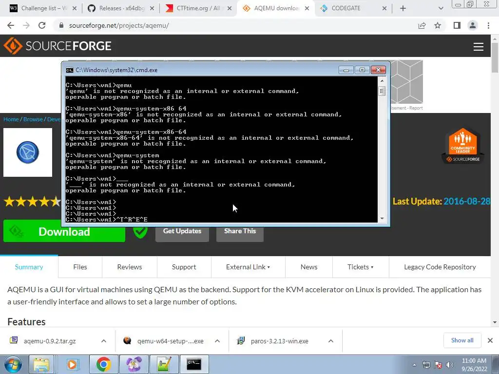Open the Support tab

[184, 267]
